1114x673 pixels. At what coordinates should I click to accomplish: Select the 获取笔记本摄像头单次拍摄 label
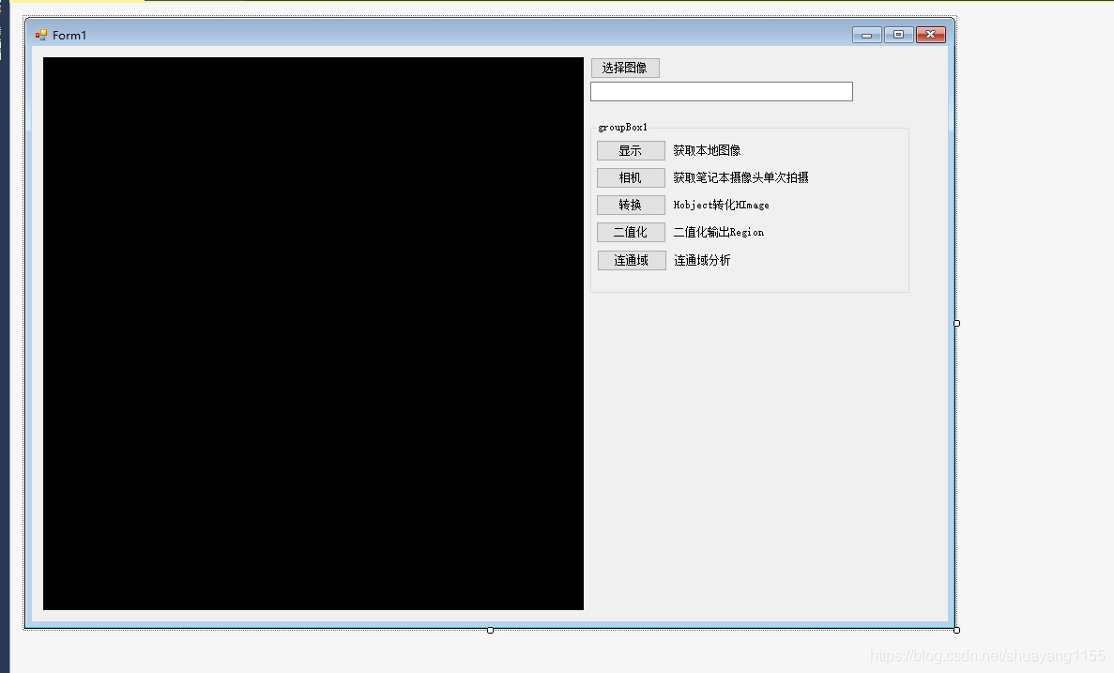(741, 177)
